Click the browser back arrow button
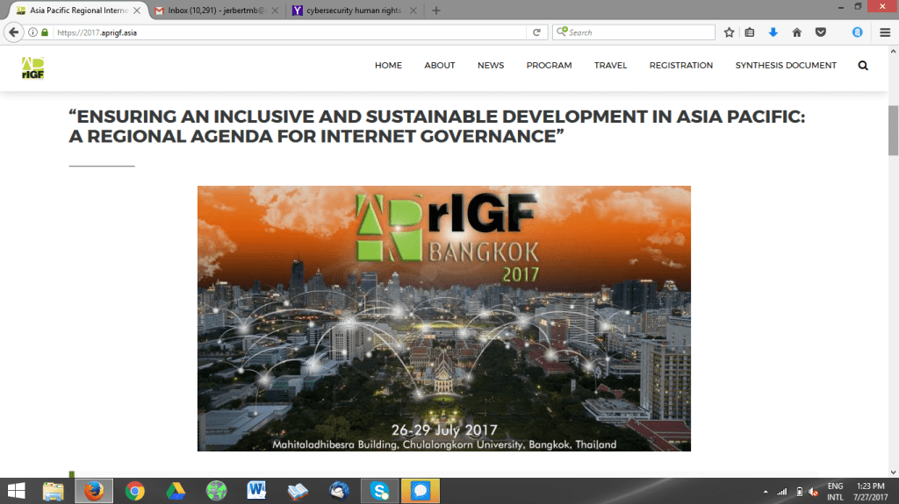Image resolution: width=899 pixels, height=504 pixels. click(x=14, y=32)
